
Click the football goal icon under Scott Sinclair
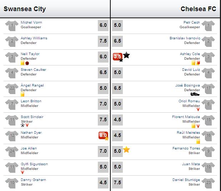(x=22, y=125)
